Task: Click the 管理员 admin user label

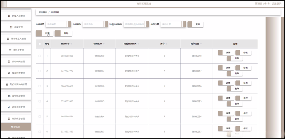Action: click(x=263, y=4)
